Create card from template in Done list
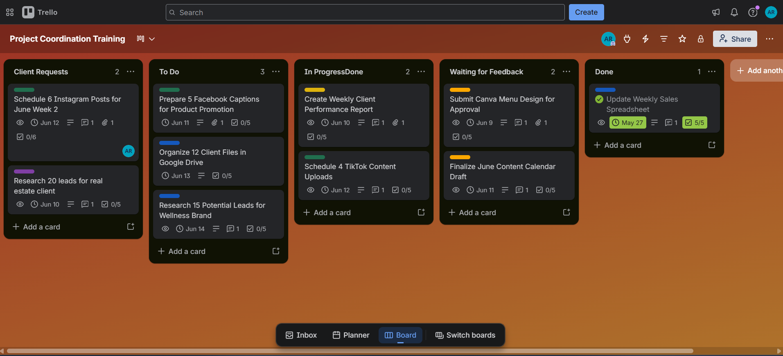This screenshot has height=356, width=783. 712,145
